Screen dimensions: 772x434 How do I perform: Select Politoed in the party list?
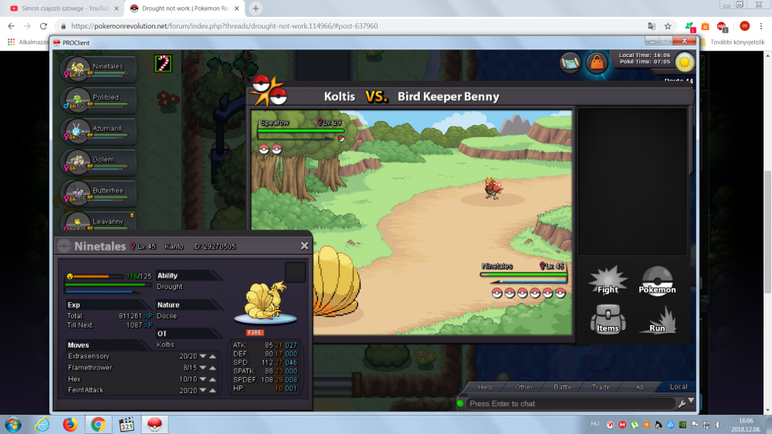point(100,100)
